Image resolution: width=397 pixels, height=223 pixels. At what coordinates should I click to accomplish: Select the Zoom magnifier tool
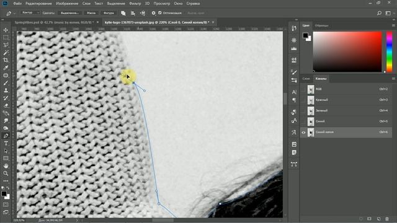tap(6, 173)
